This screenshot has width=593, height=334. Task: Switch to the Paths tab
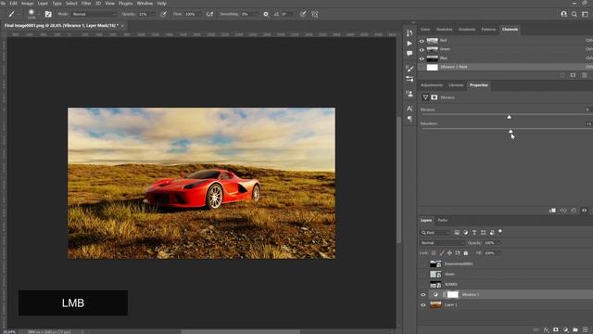coord(443,220)
